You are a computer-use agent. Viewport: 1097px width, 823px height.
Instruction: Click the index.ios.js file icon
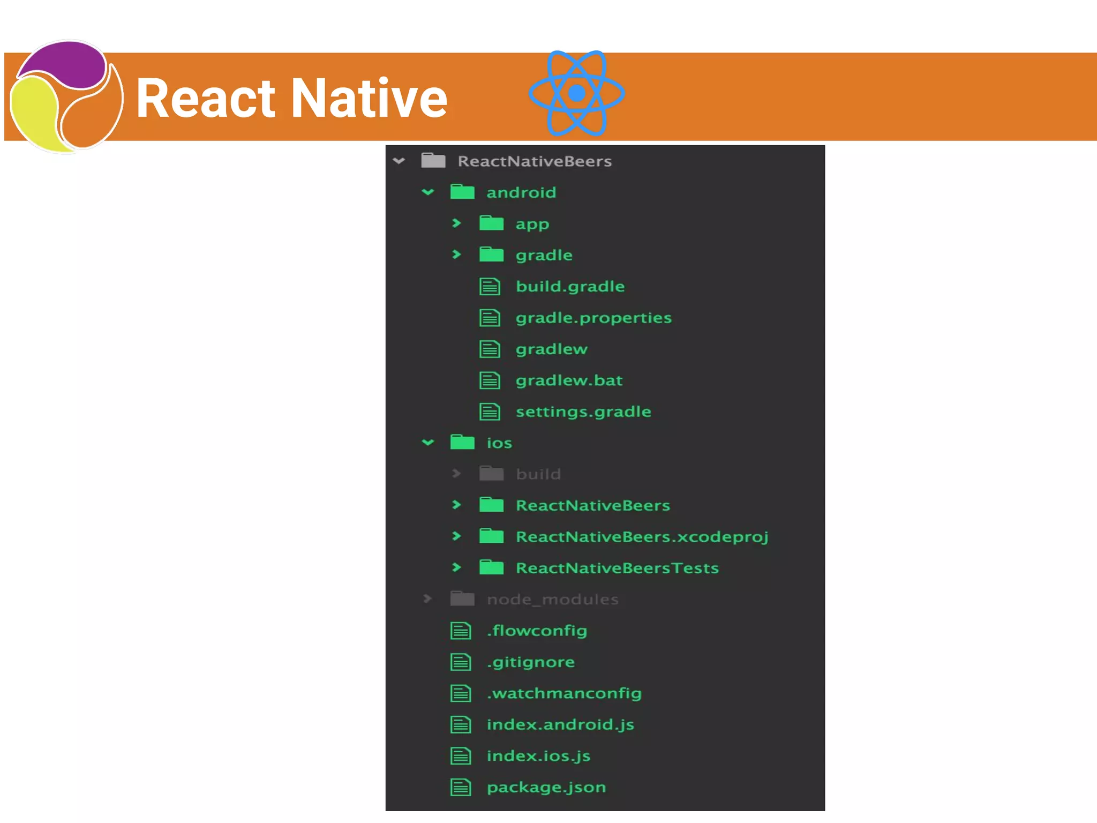(461, 755)
